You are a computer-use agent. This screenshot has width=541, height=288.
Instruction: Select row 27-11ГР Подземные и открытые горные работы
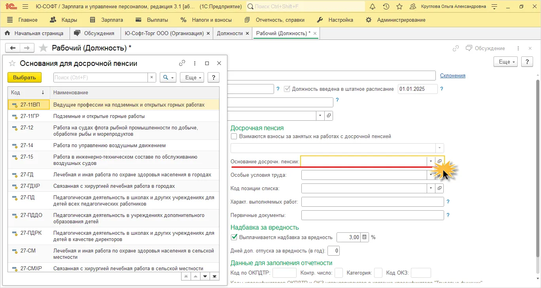pyautogui.click(x=113, y=116)
